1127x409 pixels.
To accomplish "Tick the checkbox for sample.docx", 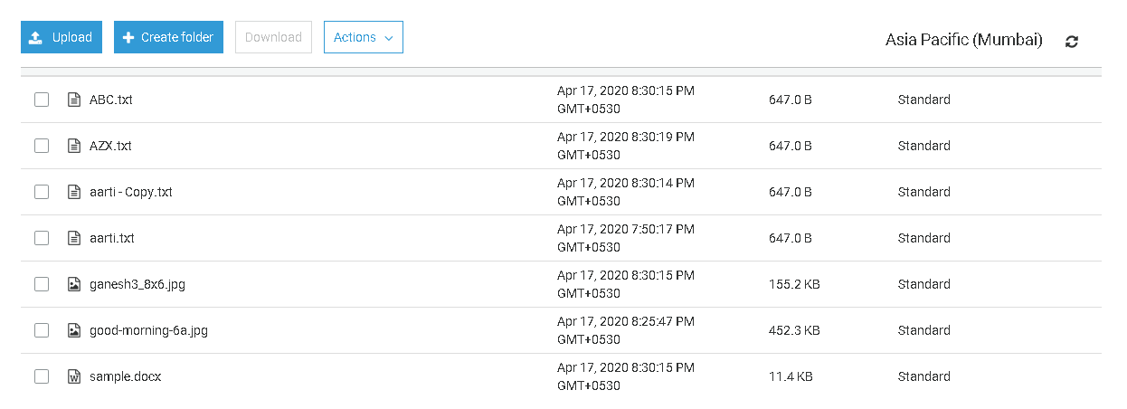I will [x=42, y=376].
